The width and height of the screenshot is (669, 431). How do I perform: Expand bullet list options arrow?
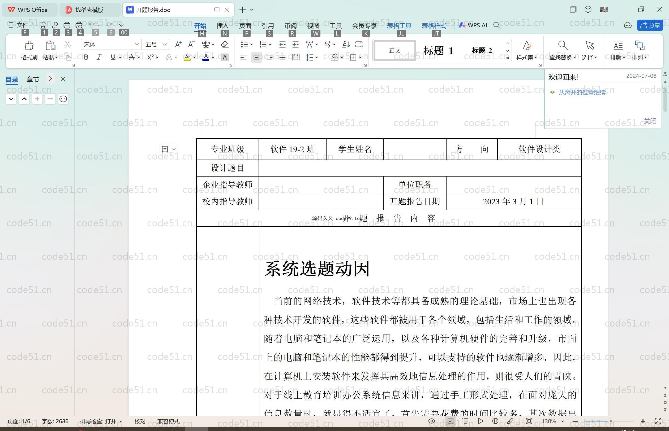click(251, 45)
